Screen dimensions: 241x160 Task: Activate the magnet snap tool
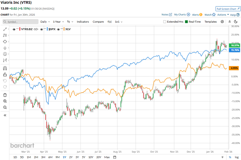5,68
